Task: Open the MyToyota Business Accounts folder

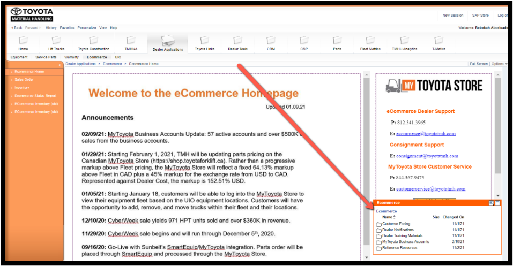Action: tap(406, 241)
